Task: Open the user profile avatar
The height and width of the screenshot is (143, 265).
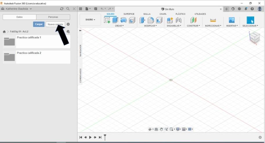Action: [260, 9]
